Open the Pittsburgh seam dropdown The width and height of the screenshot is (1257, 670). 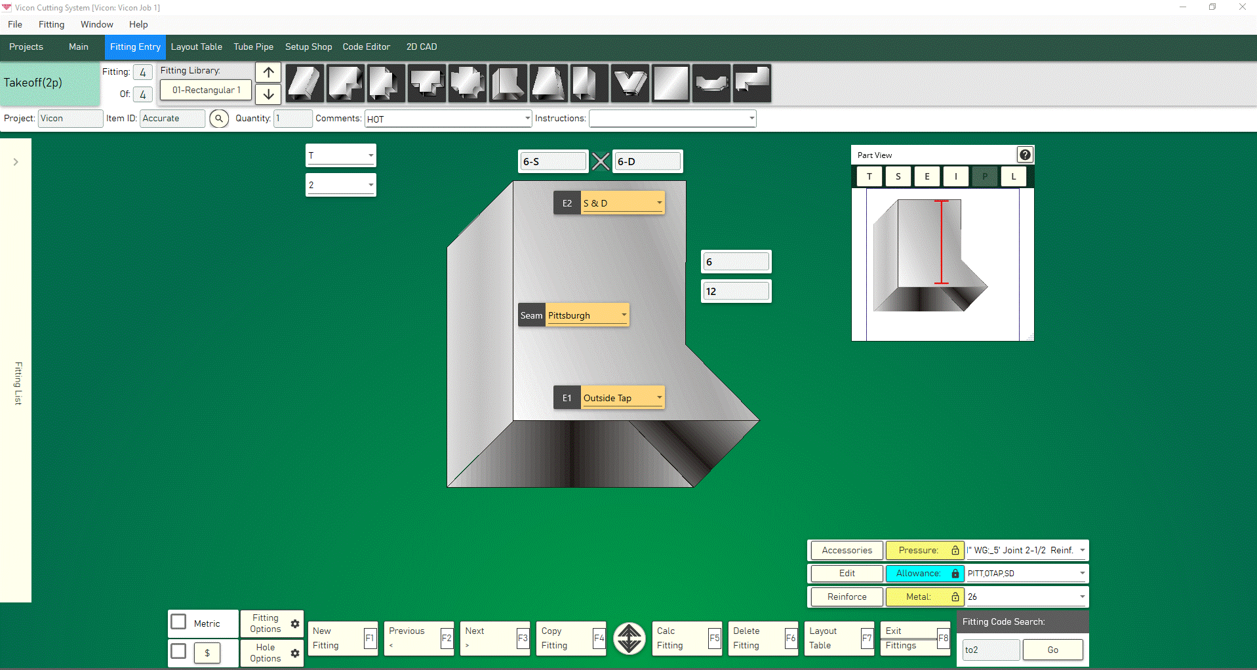coord(624,315)
